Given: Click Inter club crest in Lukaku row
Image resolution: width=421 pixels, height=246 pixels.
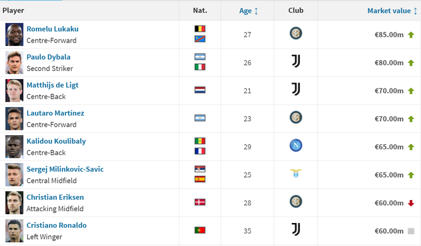Looking at the screenshot, I should pos(296,34).
